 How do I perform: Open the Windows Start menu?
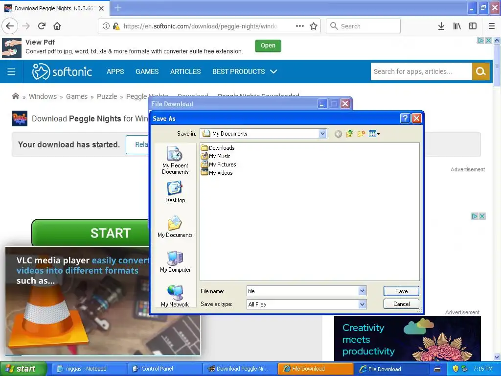(23, 369)
